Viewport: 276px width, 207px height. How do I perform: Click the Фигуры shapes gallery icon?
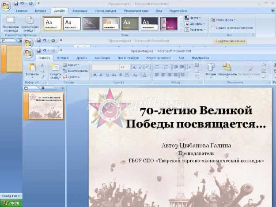(211, 68)
